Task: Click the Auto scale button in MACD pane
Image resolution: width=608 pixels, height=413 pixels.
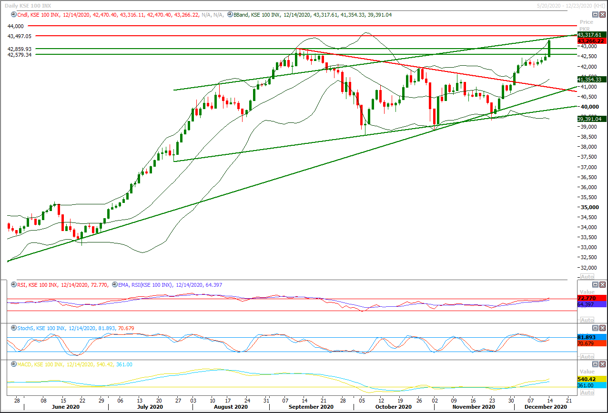Action: (588, 392)
